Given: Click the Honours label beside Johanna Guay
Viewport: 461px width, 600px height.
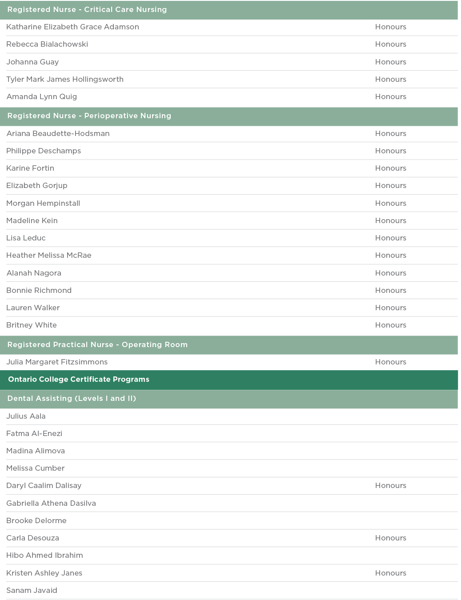Looking at the screenshot, I should (390, 62).
